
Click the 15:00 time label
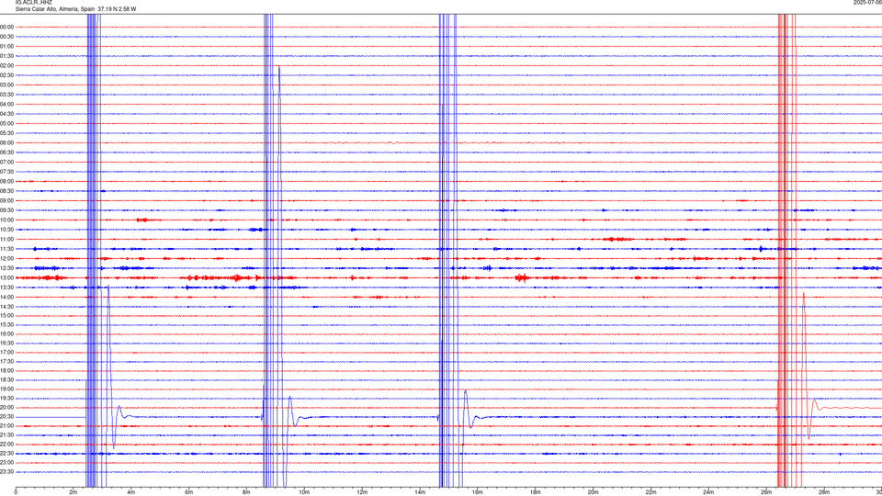(6, 315)
